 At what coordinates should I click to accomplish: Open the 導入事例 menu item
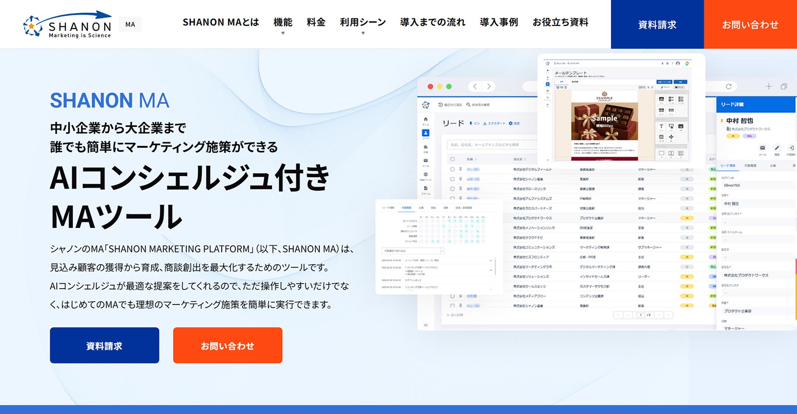point(499,22)
